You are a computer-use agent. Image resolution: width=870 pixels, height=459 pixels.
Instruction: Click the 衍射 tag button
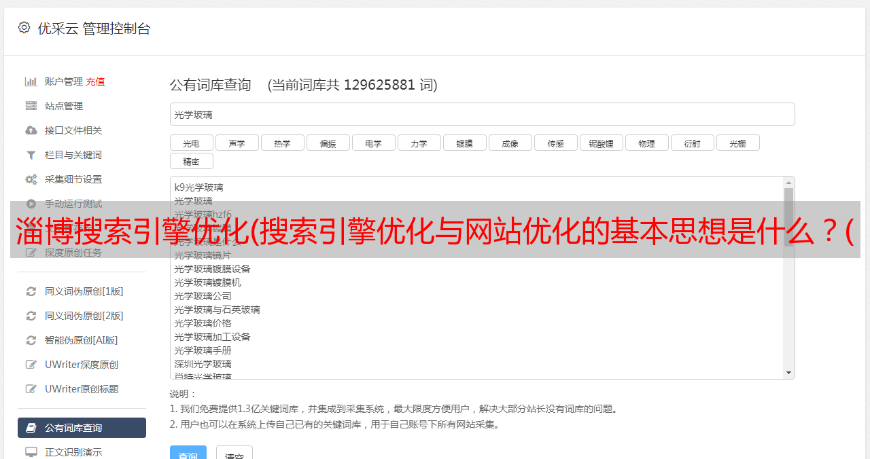(692, 143)
